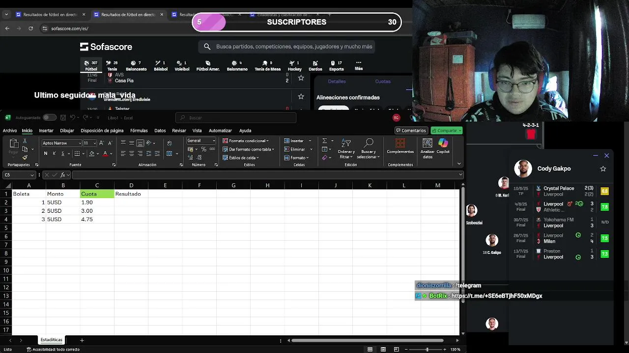Open the Insertar ribbon tab
The width and height of the screenshot is (629, 353).
46,130
